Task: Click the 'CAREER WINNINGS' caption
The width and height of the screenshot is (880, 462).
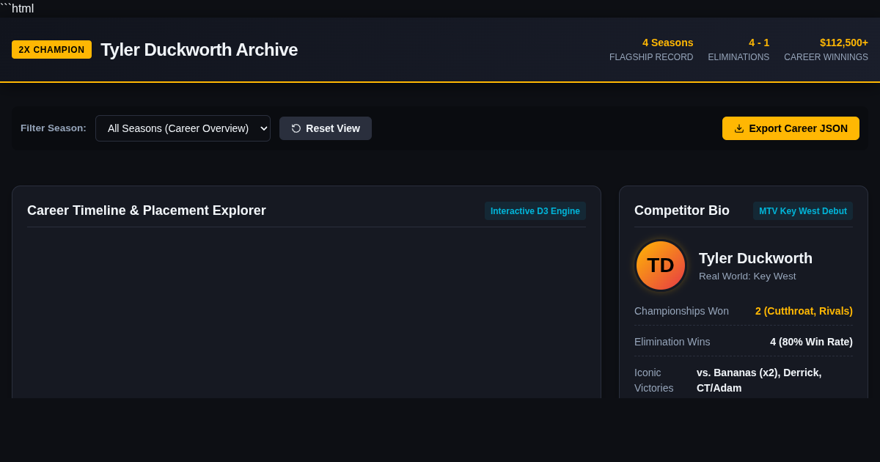Action: tap(826, 57)
